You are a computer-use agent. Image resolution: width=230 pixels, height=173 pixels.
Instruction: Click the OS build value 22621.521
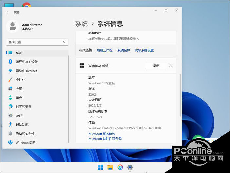click(x=95, y=117)
